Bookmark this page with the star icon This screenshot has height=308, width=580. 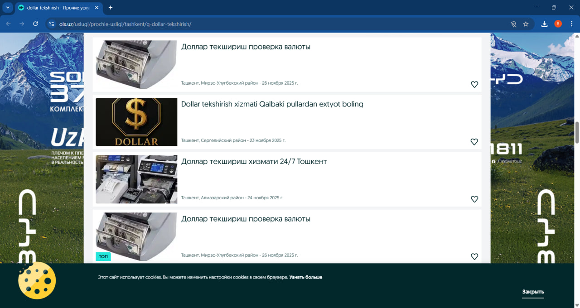(x=526, y=24)
